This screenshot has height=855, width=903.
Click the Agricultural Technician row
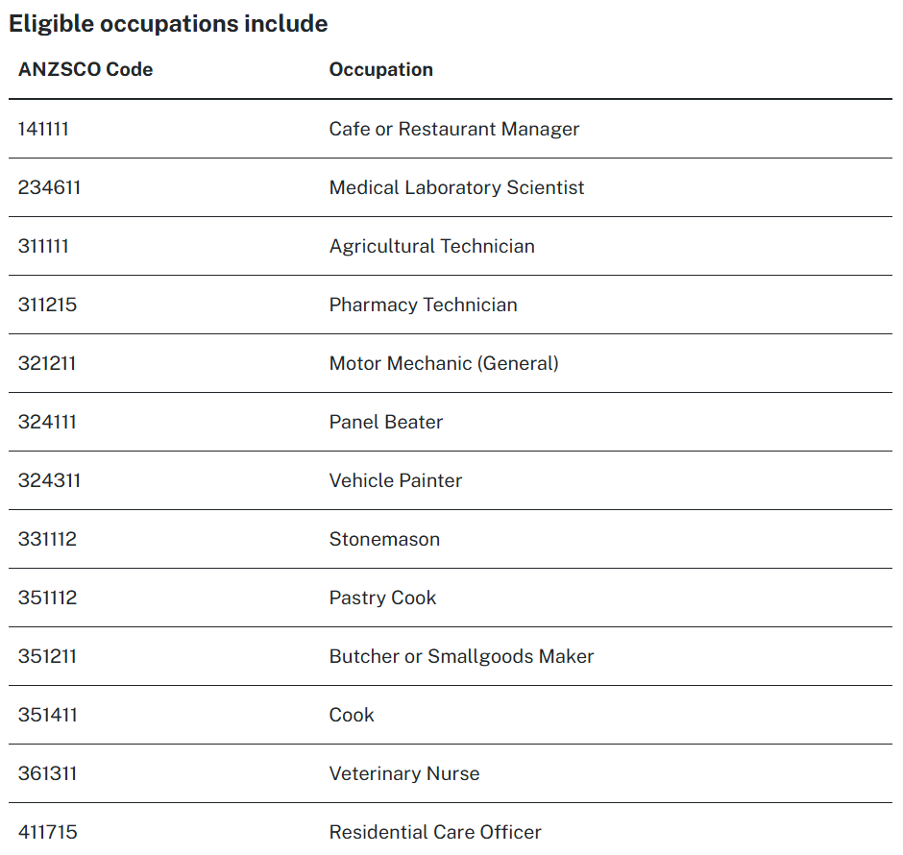pyautogui.click(x=431, y=246)
